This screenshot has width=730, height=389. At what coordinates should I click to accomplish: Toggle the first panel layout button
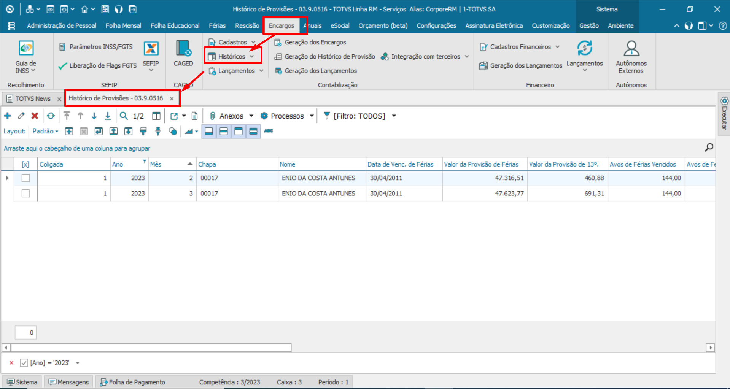pyautogui.click(x=209, y=132)
